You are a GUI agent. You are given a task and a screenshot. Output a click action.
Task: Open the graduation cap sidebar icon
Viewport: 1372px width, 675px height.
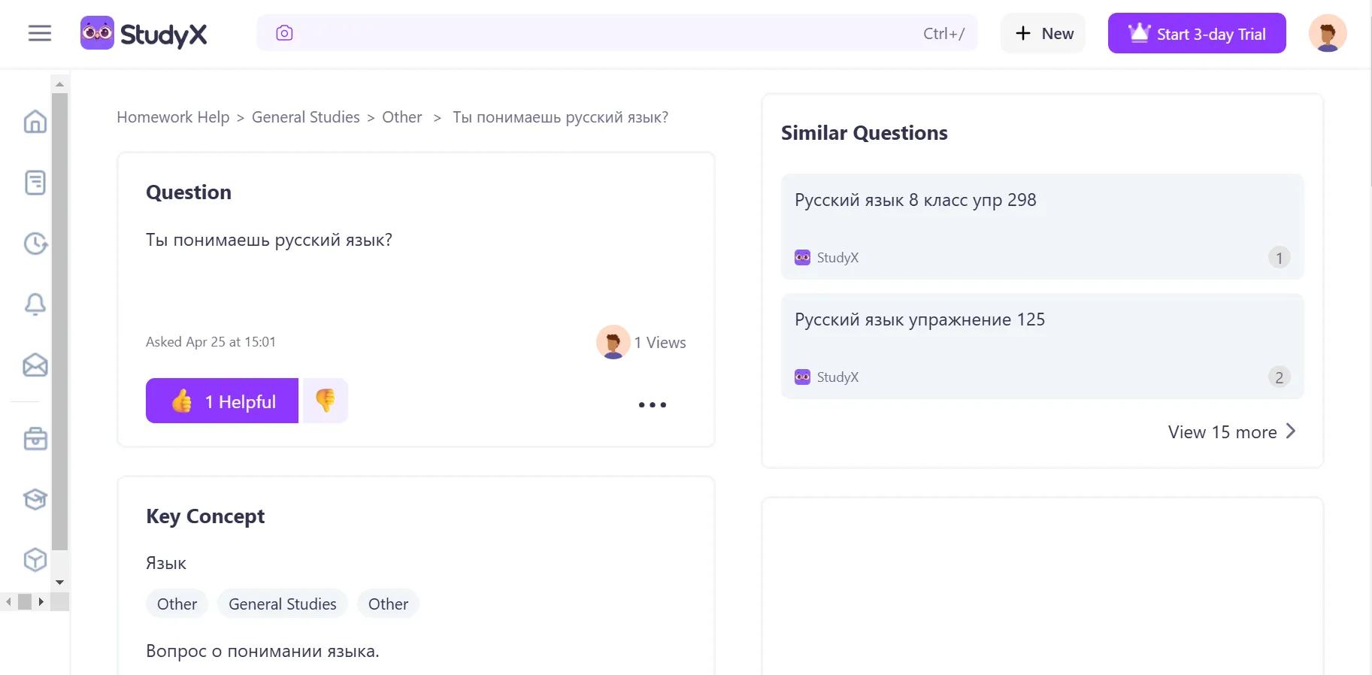tap(35, 499)
